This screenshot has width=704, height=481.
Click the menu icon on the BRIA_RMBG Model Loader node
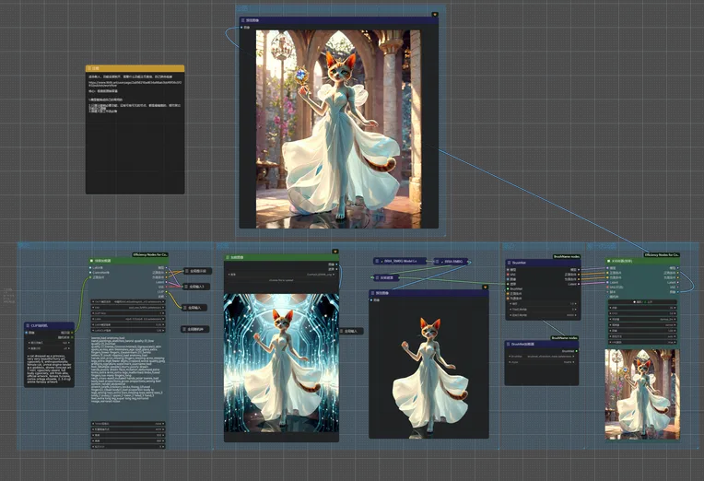[377, 261]
